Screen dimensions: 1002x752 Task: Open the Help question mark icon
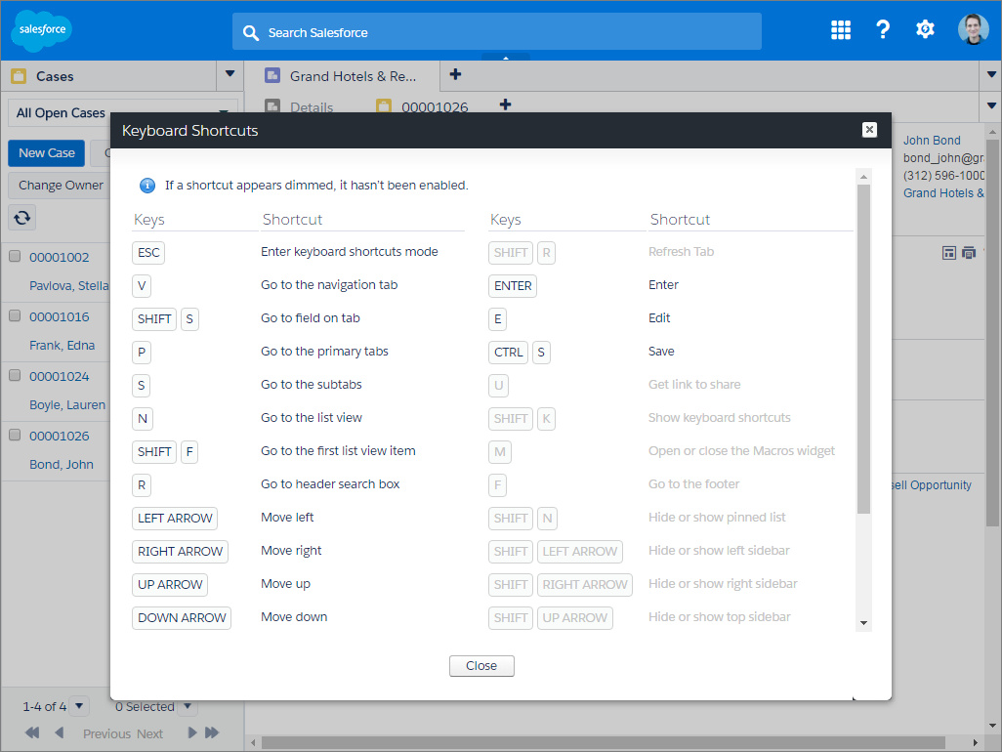(883, 29)
